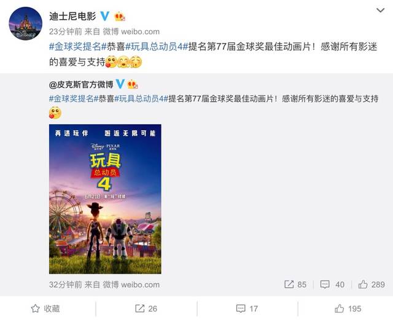
Task: View the Toy Story 4 poster image
Action: [x=105, y=199]
